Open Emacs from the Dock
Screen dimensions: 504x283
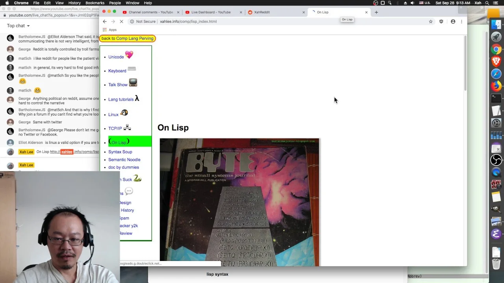click(x=496, y=234)
